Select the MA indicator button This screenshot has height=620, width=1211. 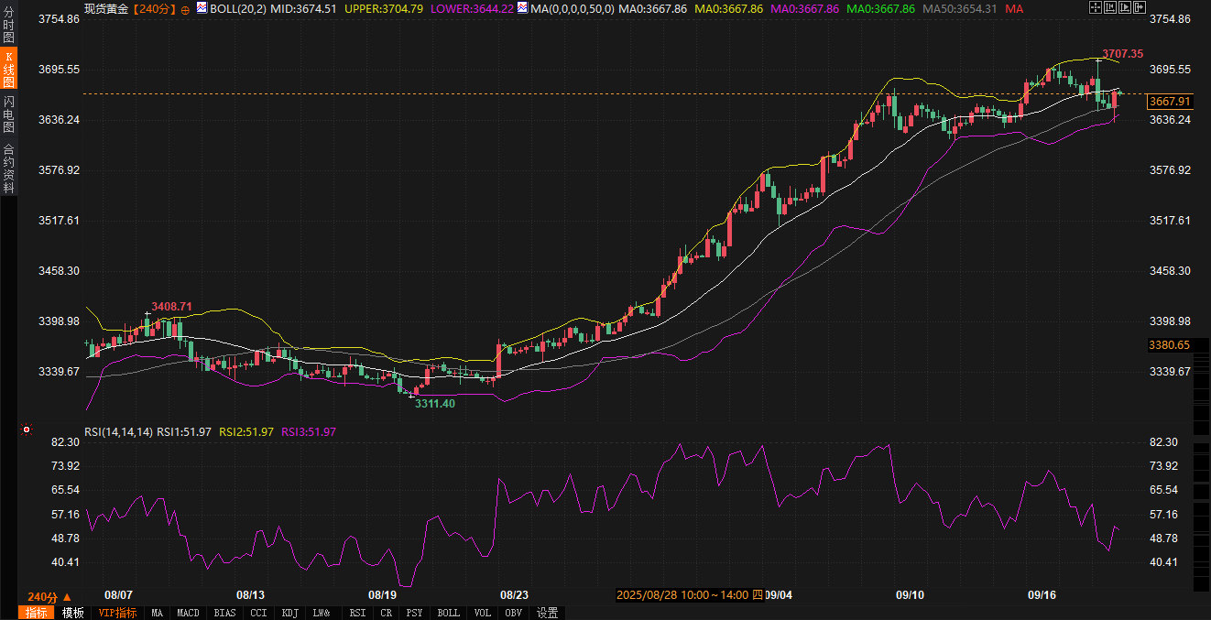[x=158, y=613]
